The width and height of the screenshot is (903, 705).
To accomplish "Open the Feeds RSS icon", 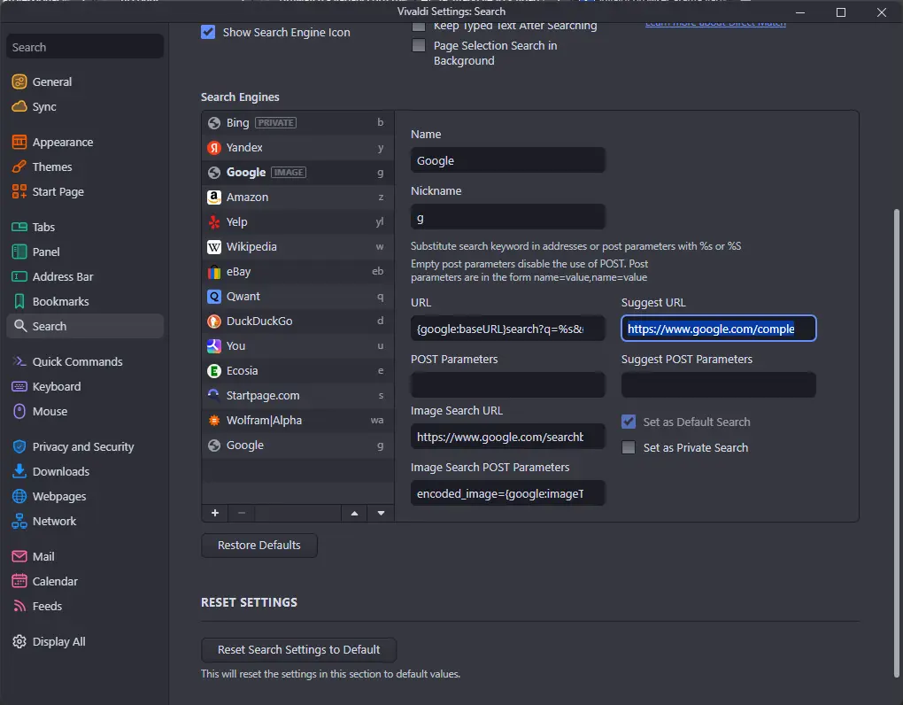I will click(19, 606).
